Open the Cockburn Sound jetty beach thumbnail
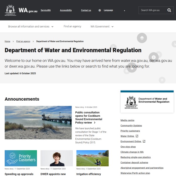This screenshot has height=176, width=176. pos(38,122)
